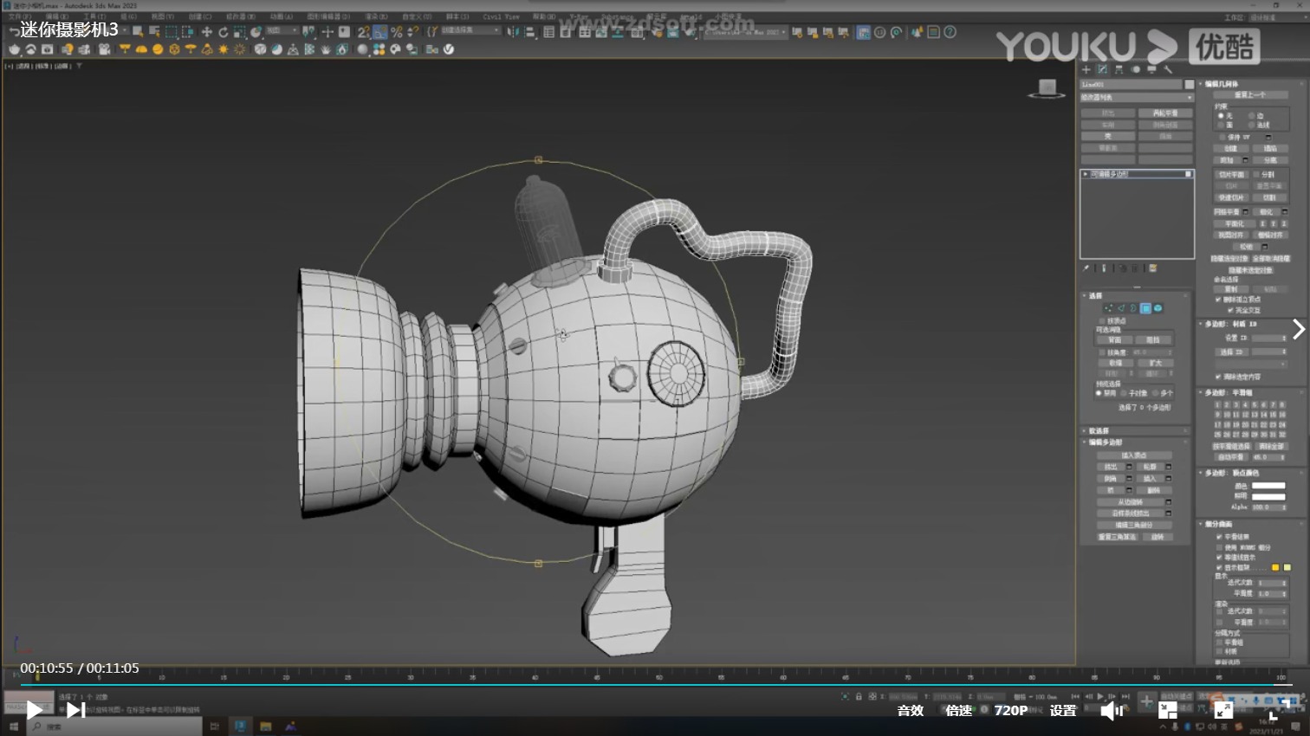Toggle the 完全交互 checkbox
Screen dimensions: 1310x736
tap(1230, 310)
